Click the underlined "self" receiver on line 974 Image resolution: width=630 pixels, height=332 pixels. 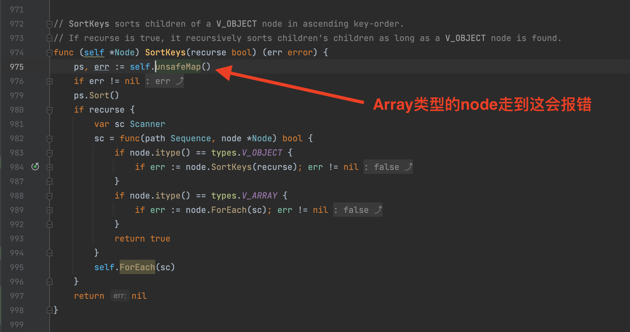click(x=94, y=52)
